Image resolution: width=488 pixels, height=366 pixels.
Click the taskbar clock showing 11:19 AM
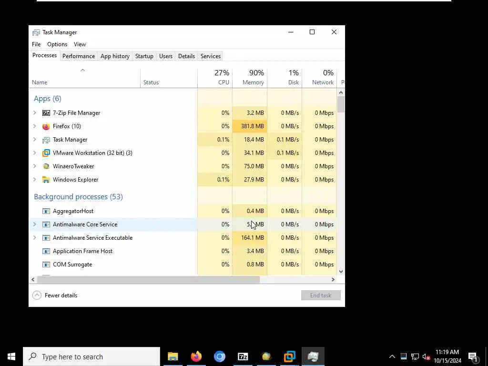click(447, 356)
